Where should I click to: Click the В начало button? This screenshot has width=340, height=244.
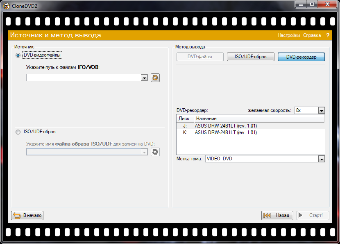coord(27,215)
